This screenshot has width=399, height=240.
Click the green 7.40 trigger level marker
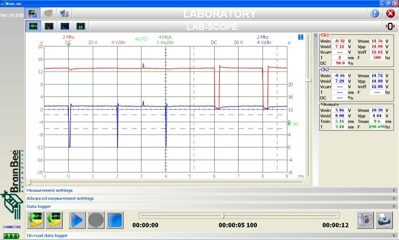(293, 124)
